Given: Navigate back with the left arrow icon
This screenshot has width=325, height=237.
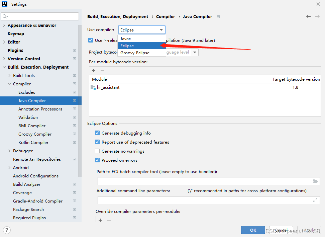Looking at the screenshot, I should tap(308, 16).
